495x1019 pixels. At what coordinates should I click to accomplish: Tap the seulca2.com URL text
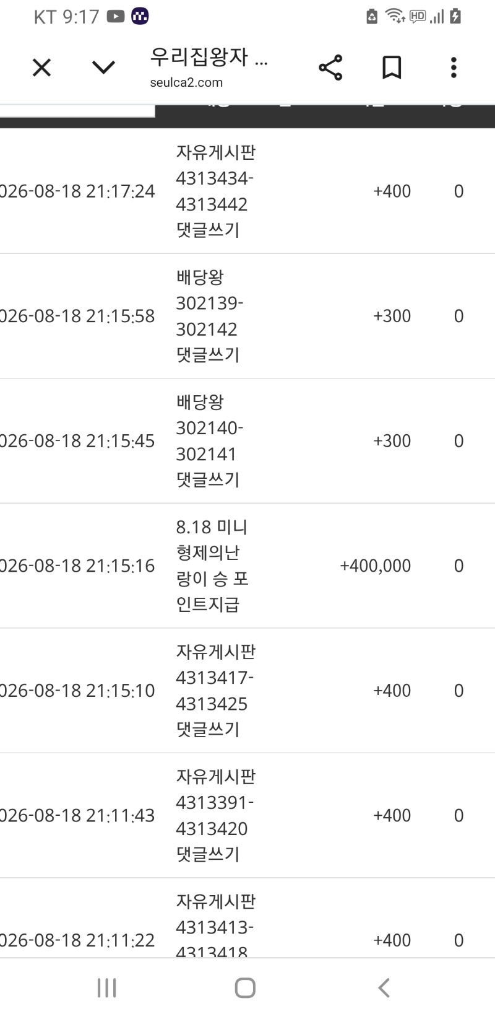coord(186,82)
